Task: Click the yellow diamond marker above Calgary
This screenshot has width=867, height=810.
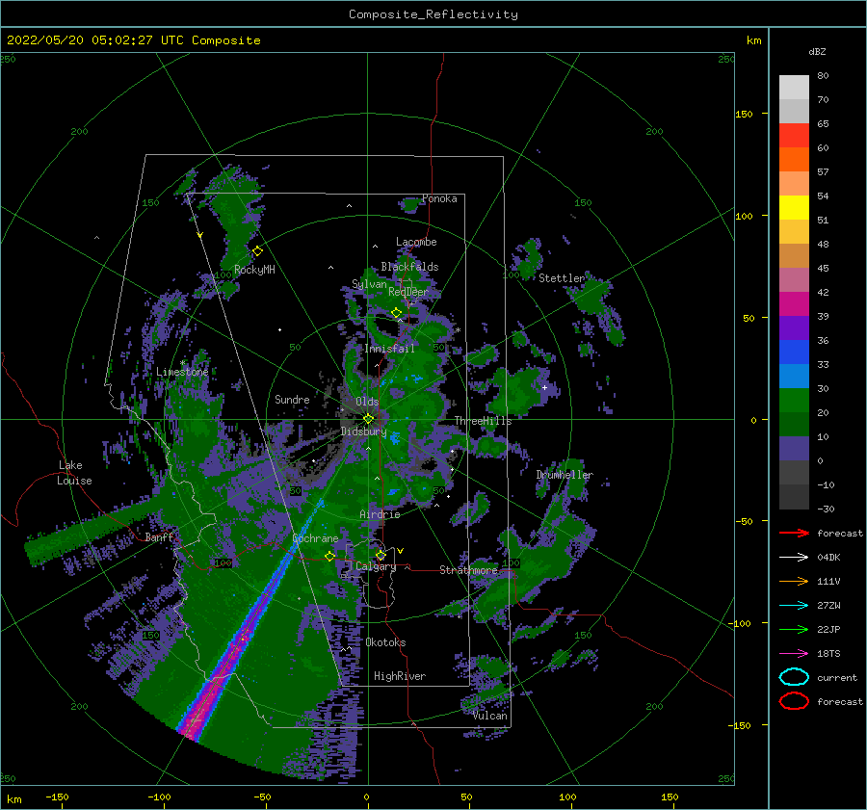Action: [381, 555]
